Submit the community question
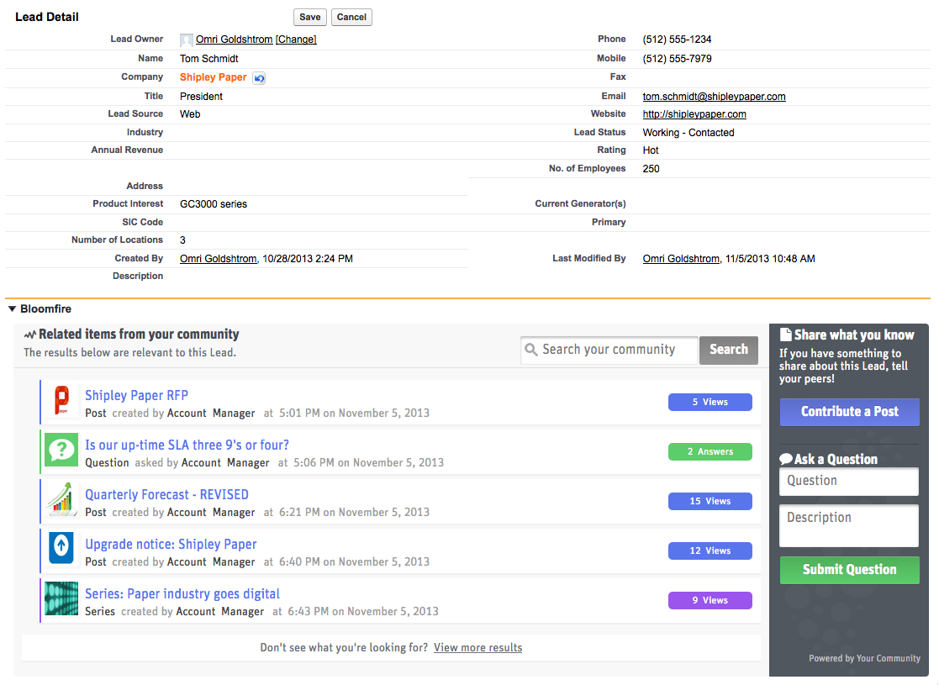This screenshot has height=685, width=939. (x=849, y=570)
